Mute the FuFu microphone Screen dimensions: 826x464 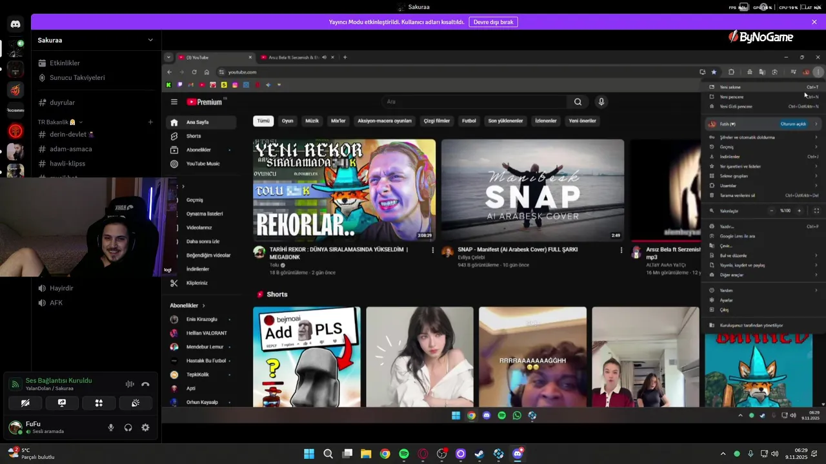[111, 427]
